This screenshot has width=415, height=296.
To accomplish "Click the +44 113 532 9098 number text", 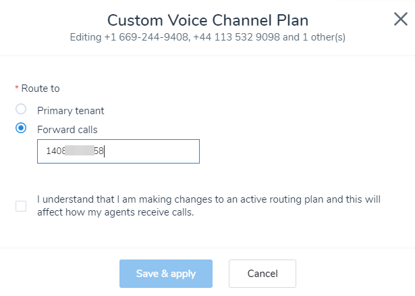I will 237,37.
